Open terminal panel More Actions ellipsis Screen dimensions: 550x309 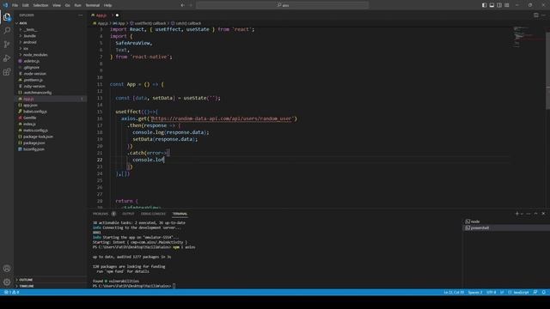529,214
